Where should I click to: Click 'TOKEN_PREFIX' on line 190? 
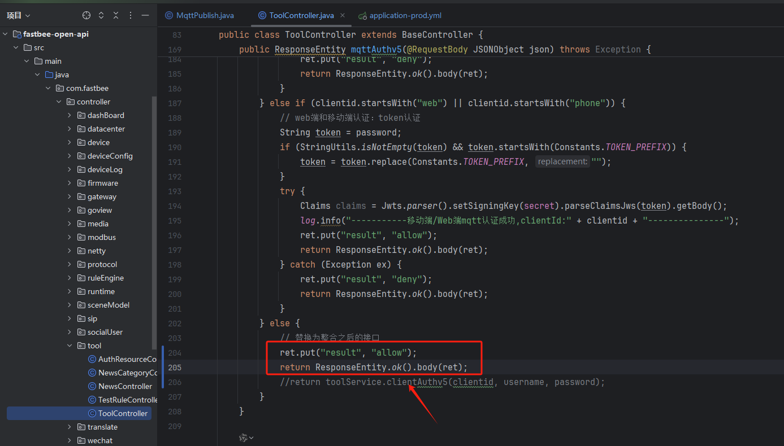[636, 147]
